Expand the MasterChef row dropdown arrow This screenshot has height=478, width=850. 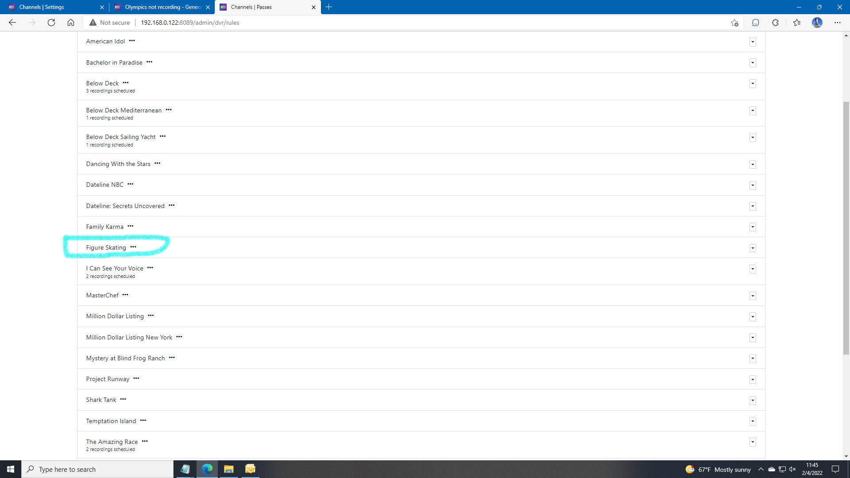[753, 296]
